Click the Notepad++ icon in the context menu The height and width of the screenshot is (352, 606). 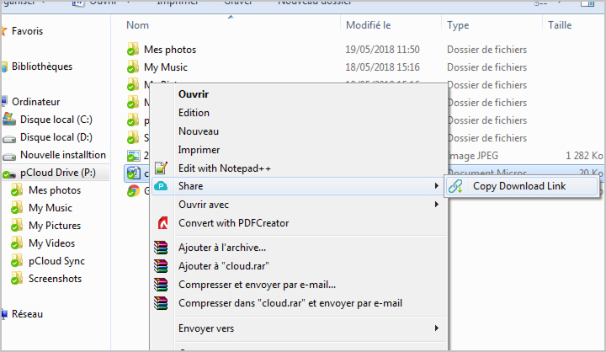point(163,168)
